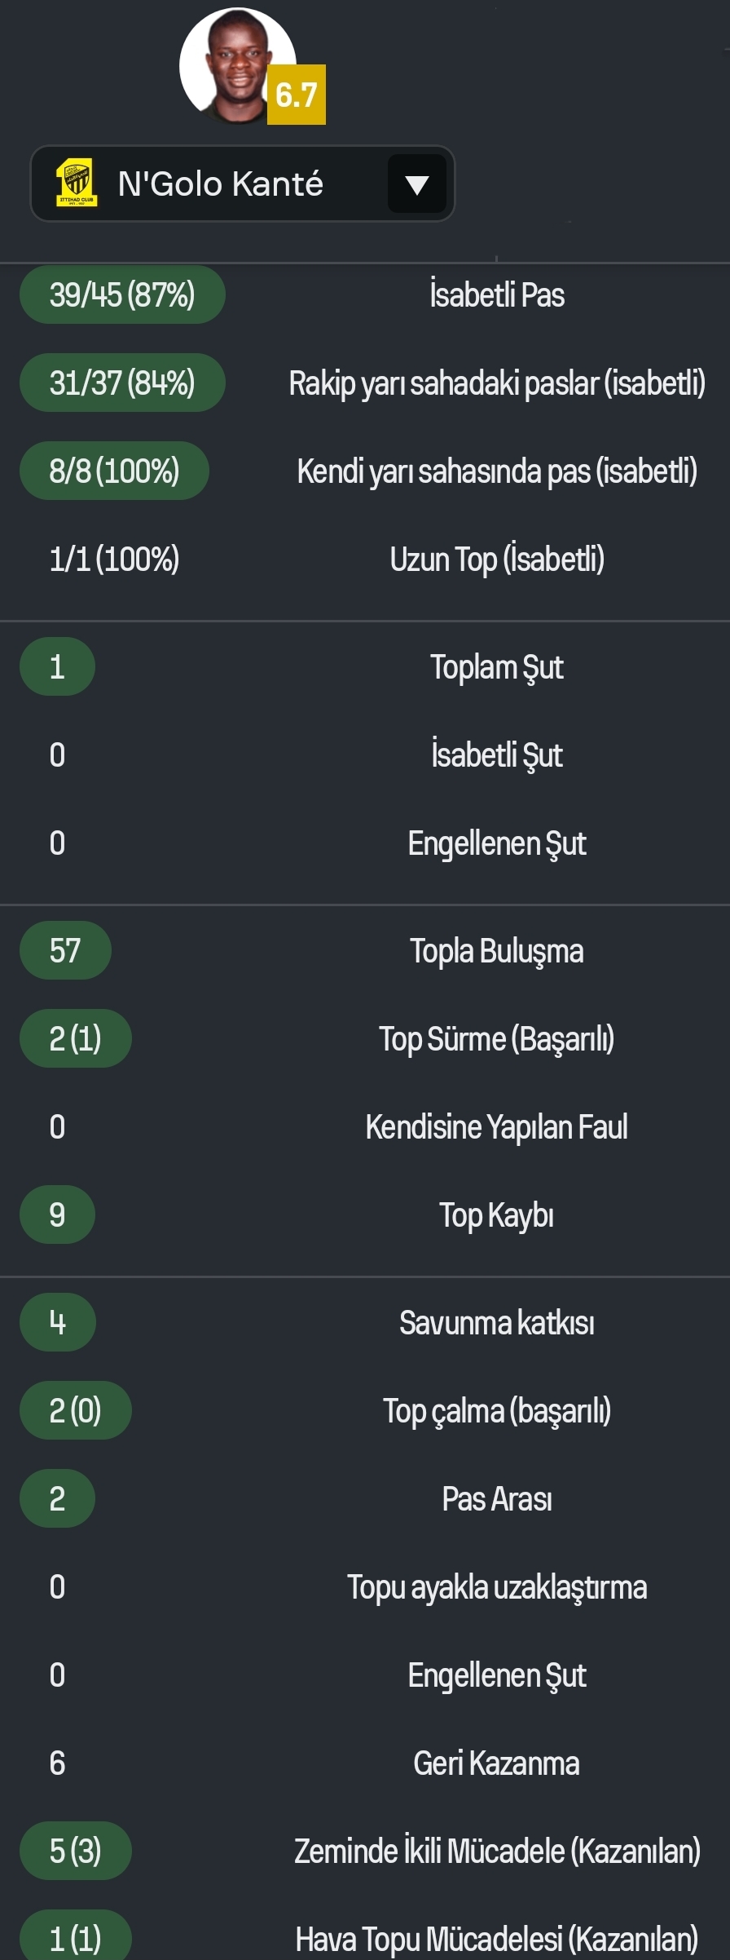The height and width of the screenshot is (1960, 730).
Task: Select the İsabetli Pas stat label
Action: tap(497, 294)
